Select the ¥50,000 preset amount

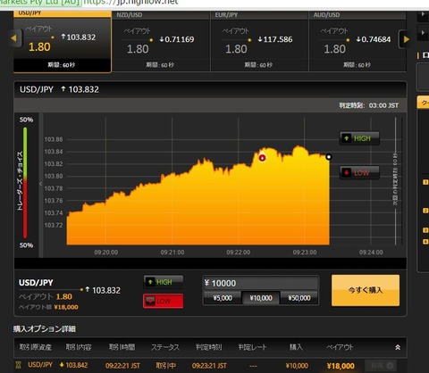pos(299,298)
